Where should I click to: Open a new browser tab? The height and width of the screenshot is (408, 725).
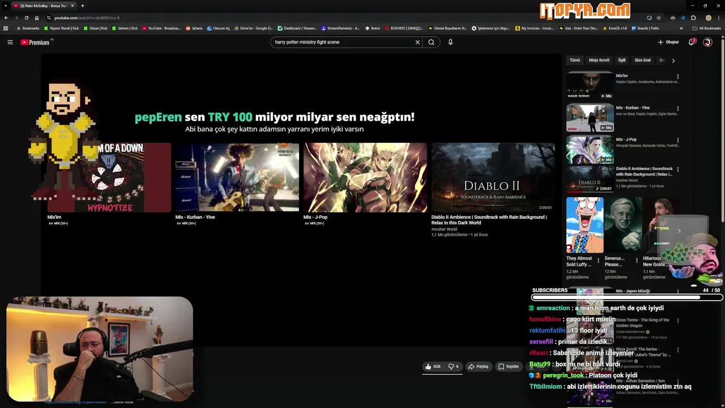[x=83, y=6]
